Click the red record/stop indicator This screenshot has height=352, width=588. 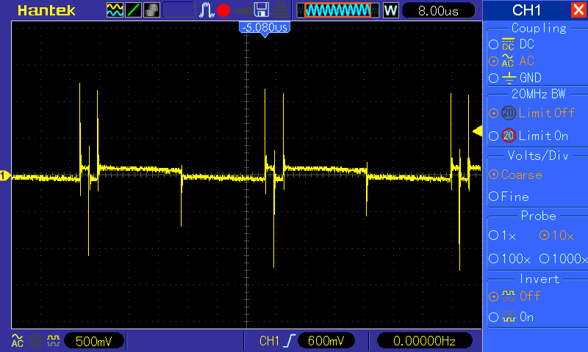tap(223, 10)
